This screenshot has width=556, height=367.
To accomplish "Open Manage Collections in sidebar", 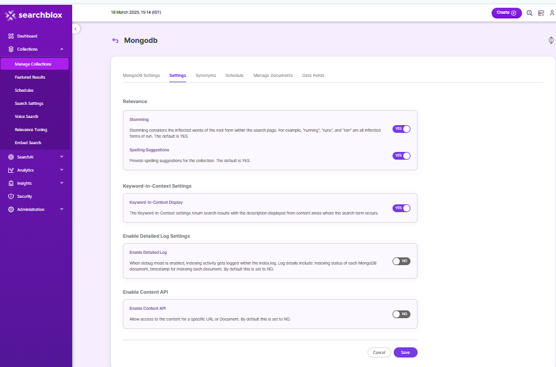I will pyautogui.click(x=35, y=64).
